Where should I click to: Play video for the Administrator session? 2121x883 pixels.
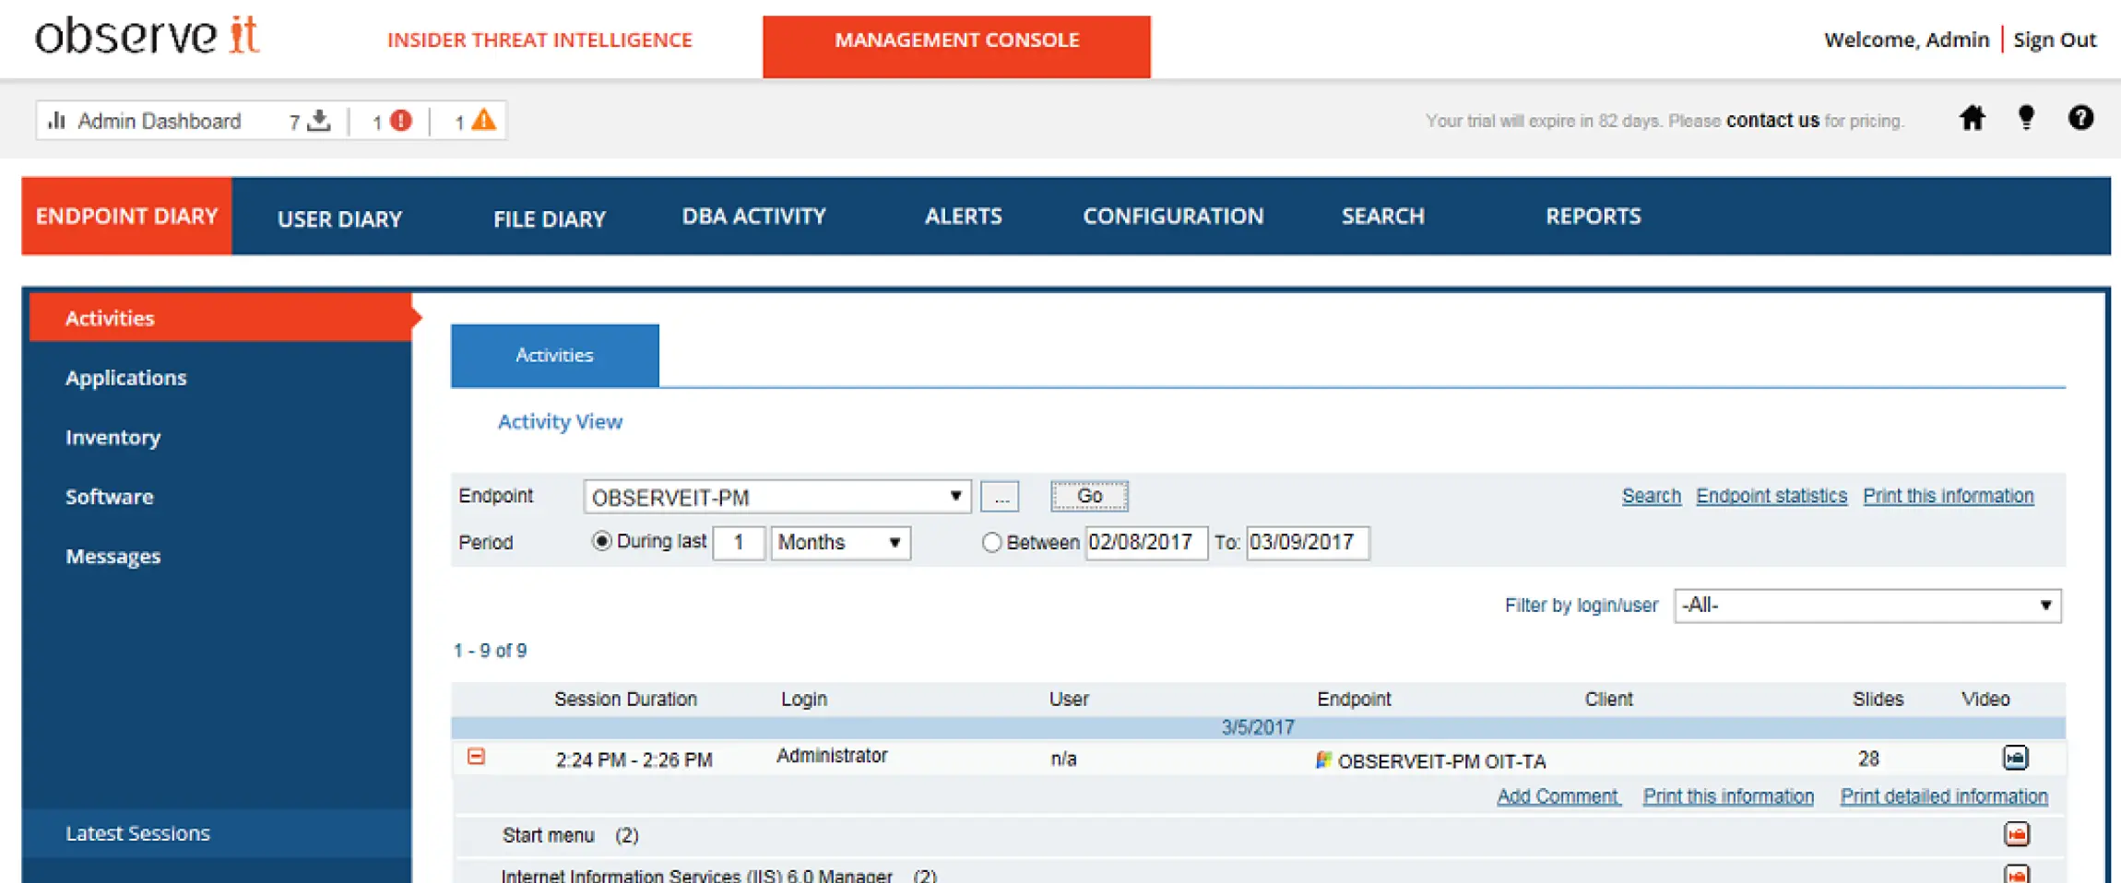tap(2015, 758)
